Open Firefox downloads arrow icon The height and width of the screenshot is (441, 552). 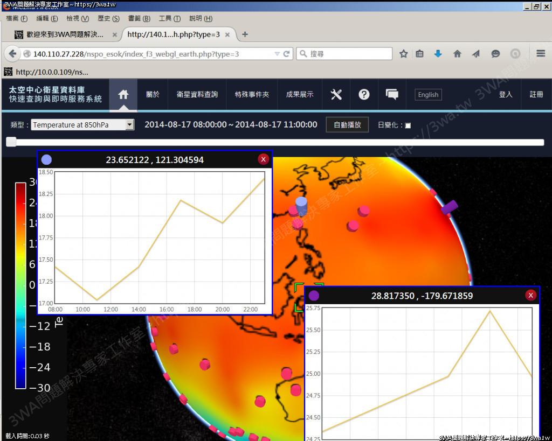coord(438,54)
